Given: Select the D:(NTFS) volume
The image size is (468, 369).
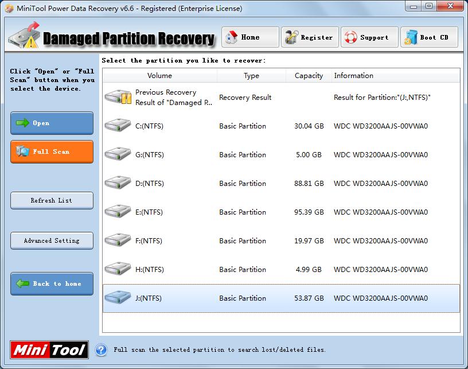Looking at the screenshot, I should click(281, 183).
